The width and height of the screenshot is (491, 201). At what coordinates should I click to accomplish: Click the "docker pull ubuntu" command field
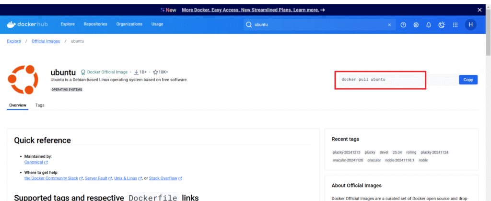pyautogui.click(x=382, y=80)
